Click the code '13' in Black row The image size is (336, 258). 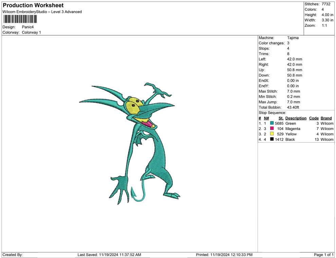coord(317,139)
